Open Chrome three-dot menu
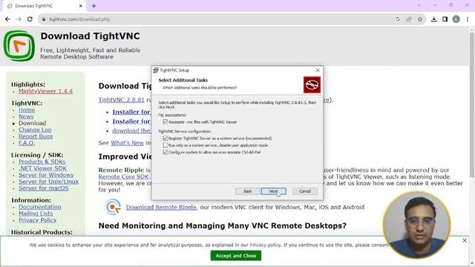 tap(468, 19)
